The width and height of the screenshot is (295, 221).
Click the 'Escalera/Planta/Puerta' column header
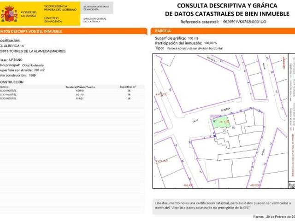pos(80,87)
